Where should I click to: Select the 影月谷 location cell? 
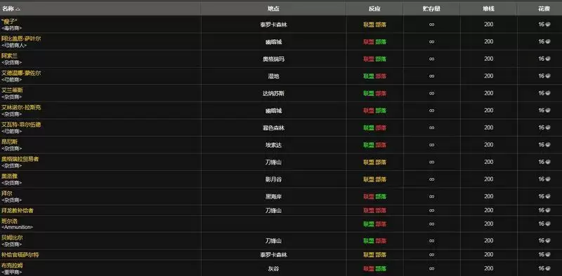(x=273, y=179)
